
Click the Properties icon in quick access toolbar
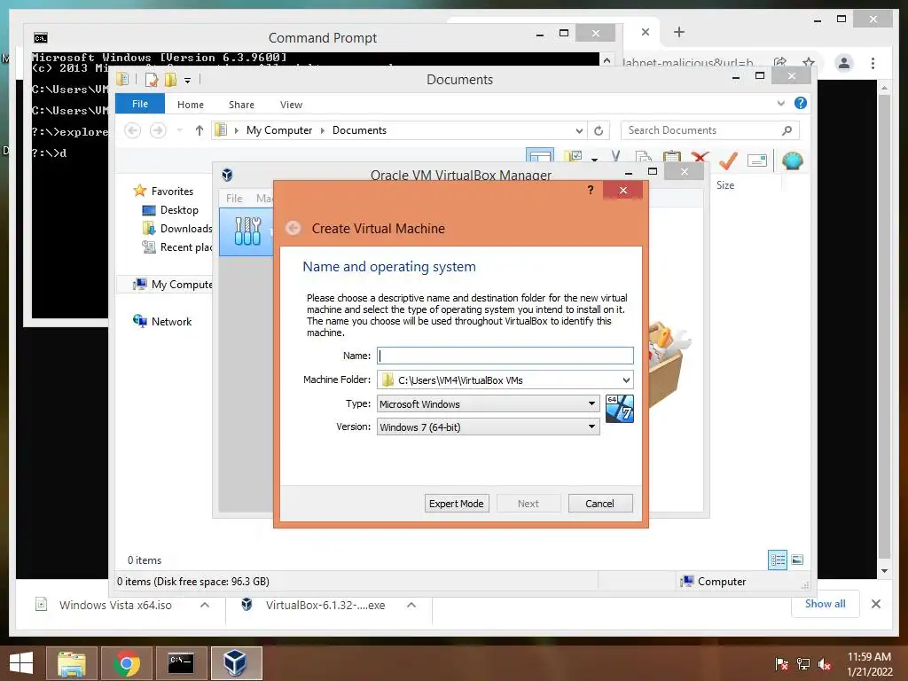pyautogui.click(x=151, y=79)
